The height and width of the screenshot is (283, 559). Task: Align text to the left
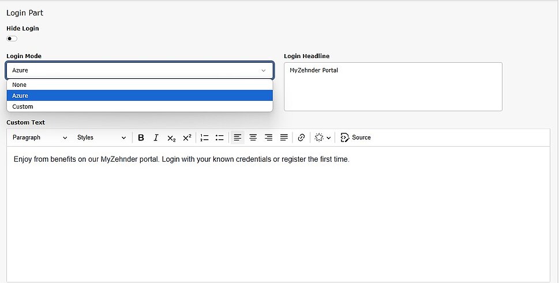(x=238, y=138)
